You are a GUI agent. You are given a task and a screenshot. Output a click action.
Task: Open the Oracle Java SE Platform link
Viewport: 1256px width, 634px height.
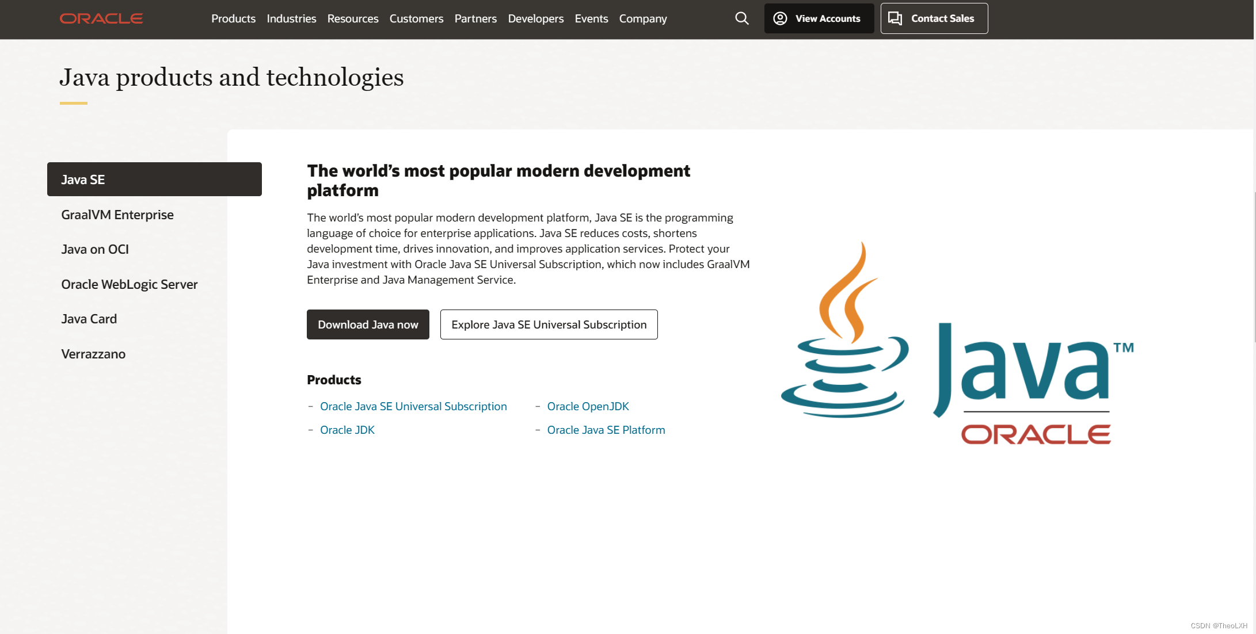coord(606,430)
